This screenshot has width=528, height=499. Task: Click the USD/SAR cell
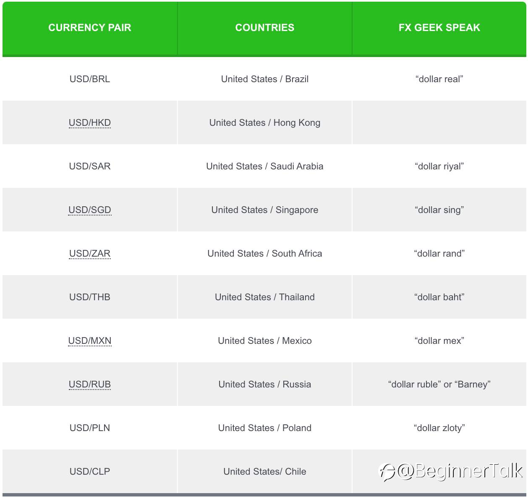(x=90, y=166)
